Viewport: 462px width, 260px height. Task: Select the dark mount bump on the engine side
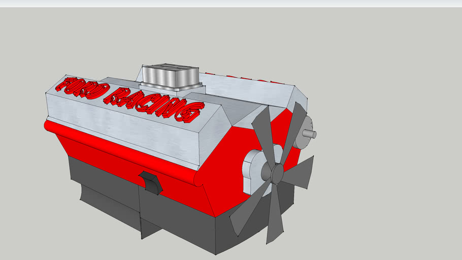click(151, 182)
